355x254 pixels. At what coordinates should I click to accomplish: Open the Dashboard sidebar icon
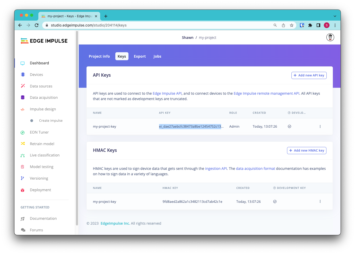(23, 63)
